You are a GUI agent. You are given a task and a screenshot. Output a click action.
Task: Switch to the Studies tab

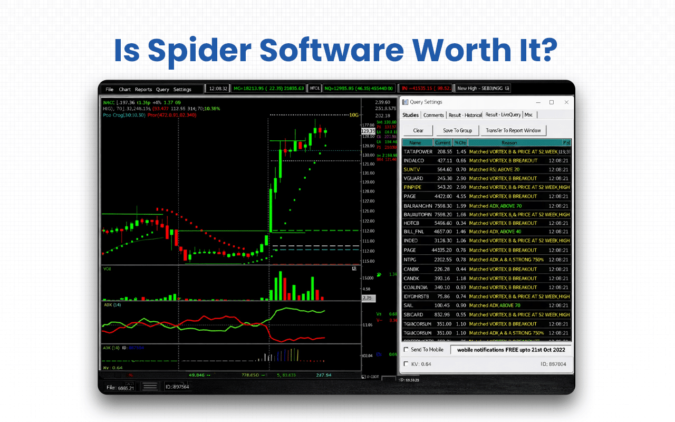tap(410, 114)
